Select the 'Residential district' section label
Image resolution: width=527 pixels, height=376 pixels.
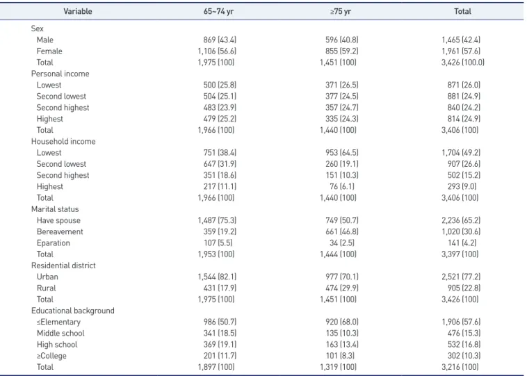tap(63, 265)
